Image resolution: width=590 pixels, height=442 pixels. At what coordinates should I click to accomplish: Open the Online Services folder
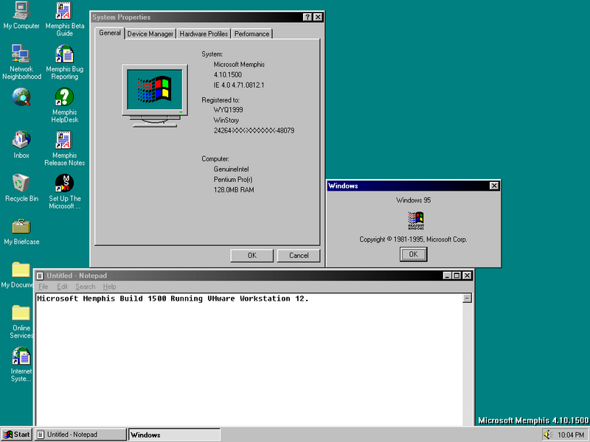(x=21, y=313)
